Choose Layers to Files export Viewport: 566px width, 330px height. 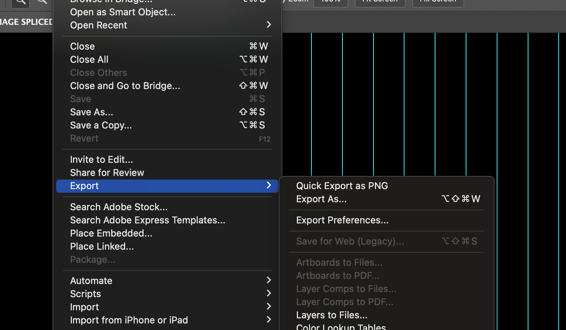coord(332,315)
